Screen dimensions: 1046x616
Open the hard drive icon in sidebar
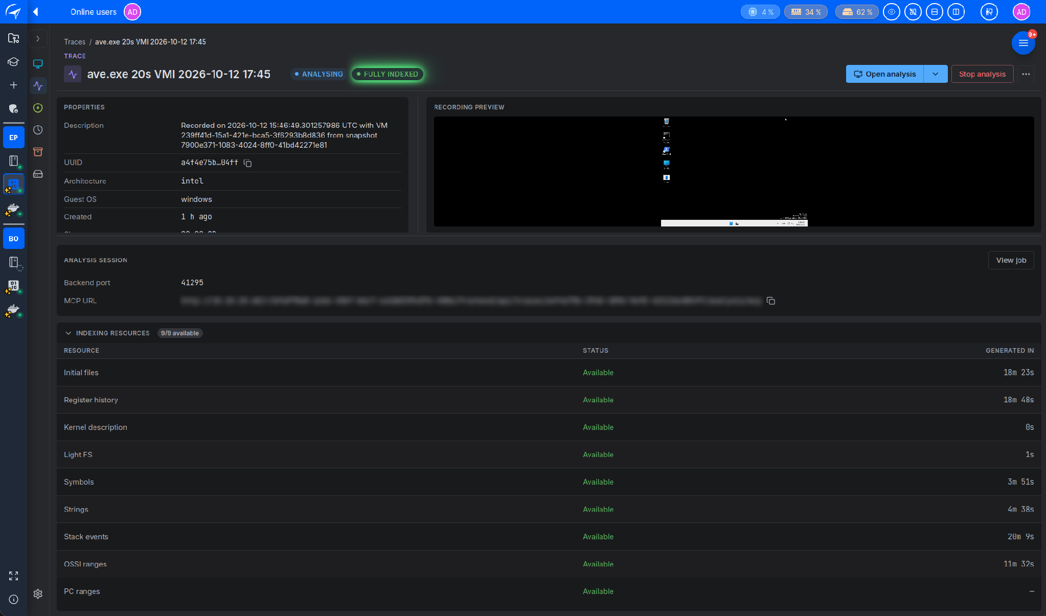(38, 174)
